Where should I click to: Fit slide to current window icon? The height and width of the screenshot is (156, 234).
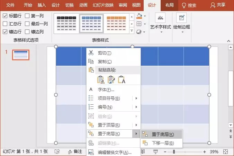click(x=225, y=152)
